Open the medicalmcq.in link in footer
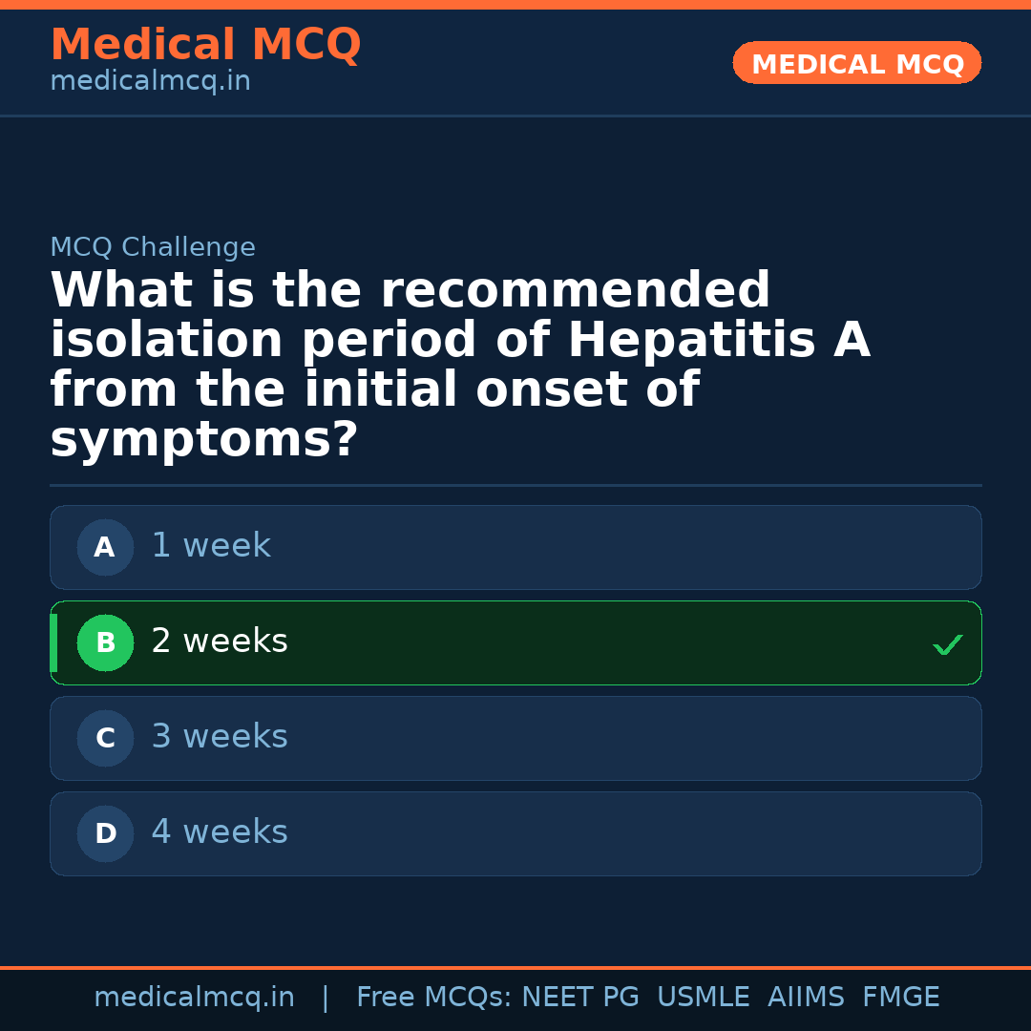1031x1031 pixels. point(194,998)
